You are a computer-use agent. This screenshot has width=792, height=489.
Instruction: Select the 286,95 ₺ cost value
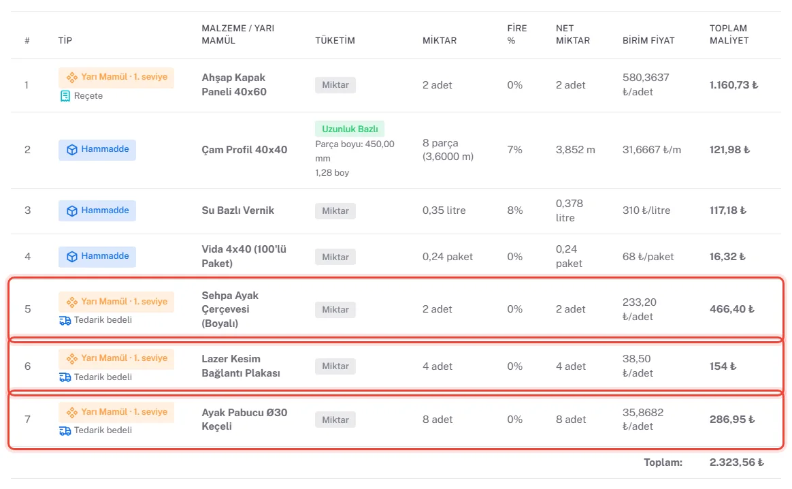[732, 420]
